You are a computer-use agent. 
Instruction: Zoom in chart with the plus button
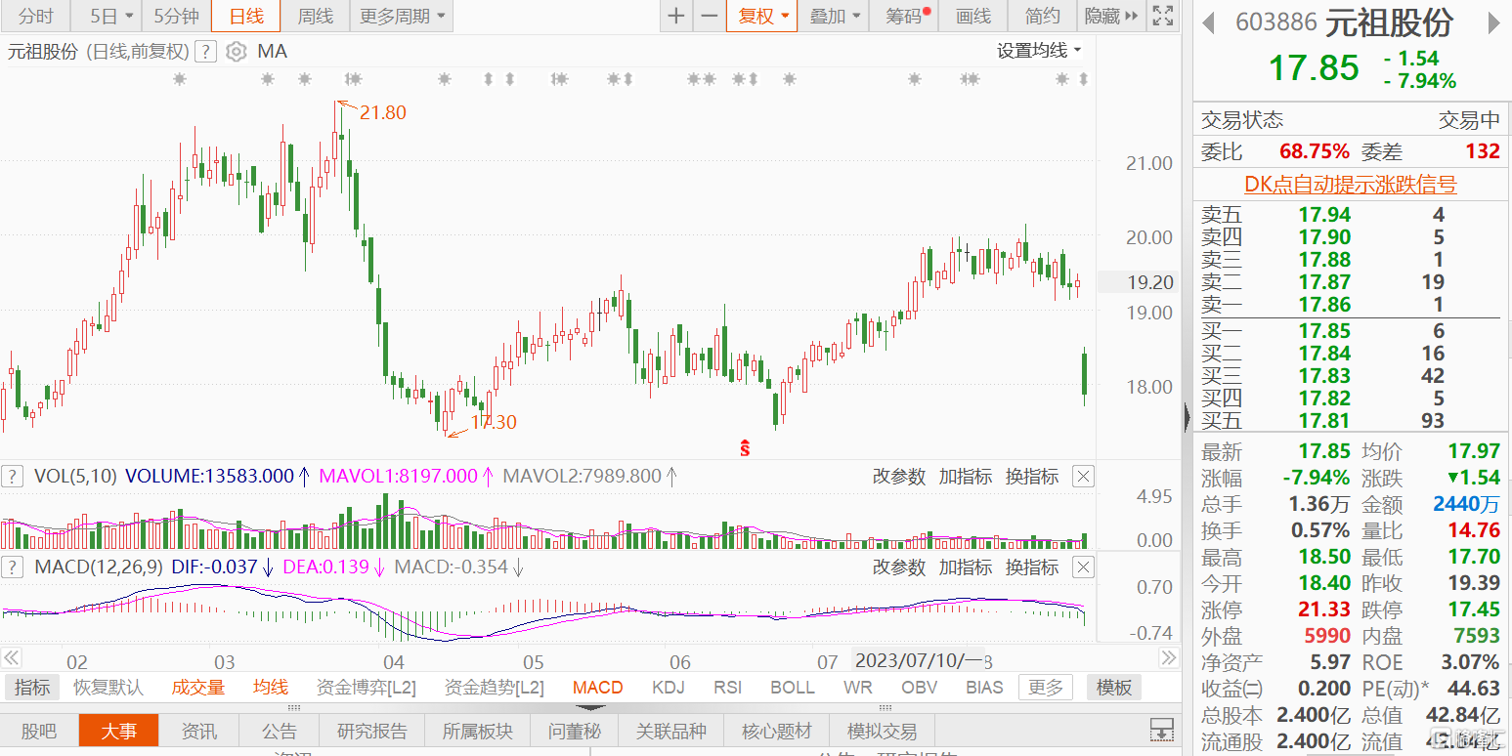click(675, 16)
